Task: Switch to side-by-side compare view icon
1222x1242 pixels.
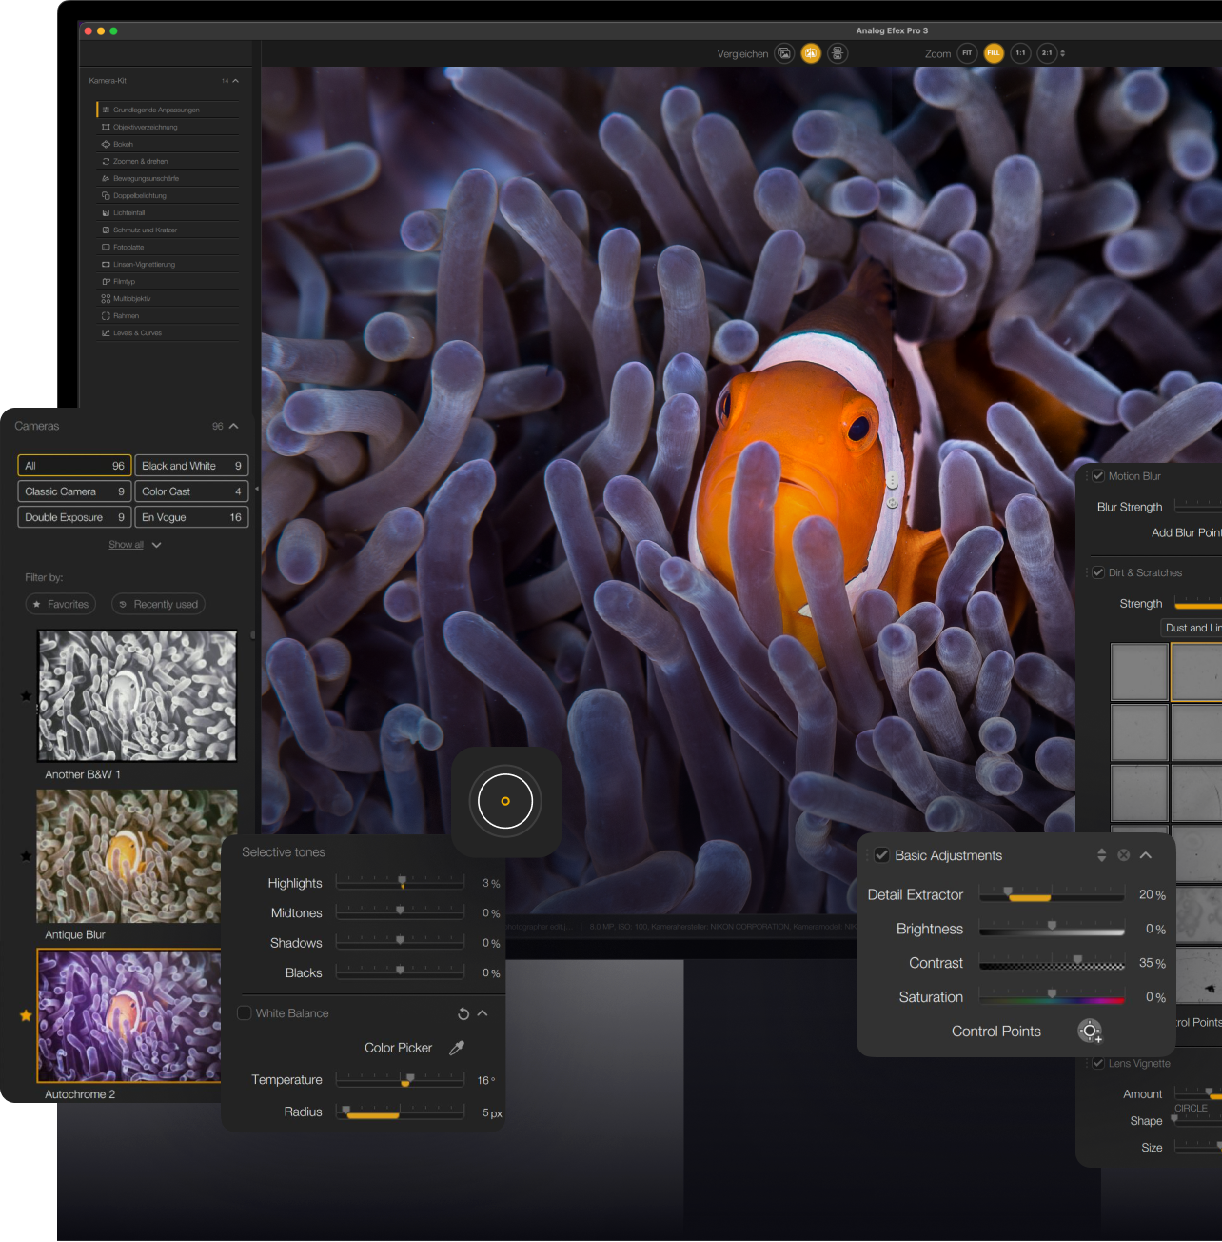Action: coord(838,53)
